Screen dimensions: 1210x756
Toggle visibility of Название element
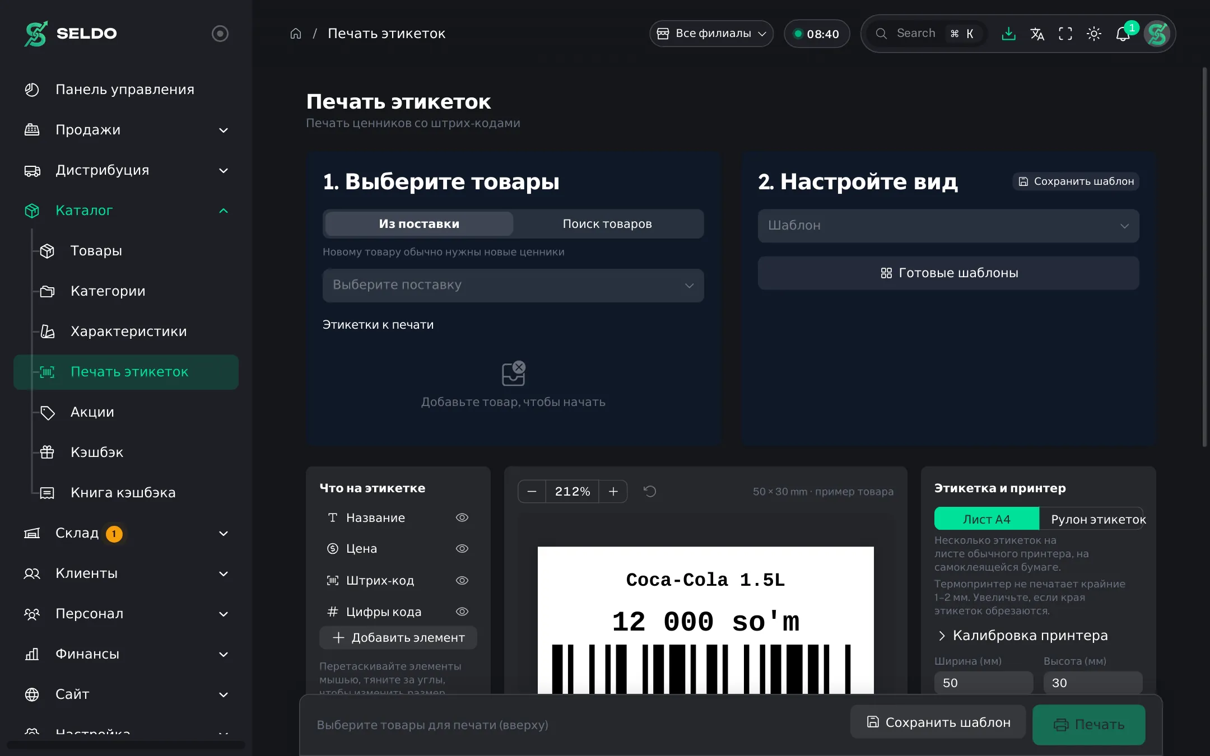pyautogui.click(x=462, y=517)
